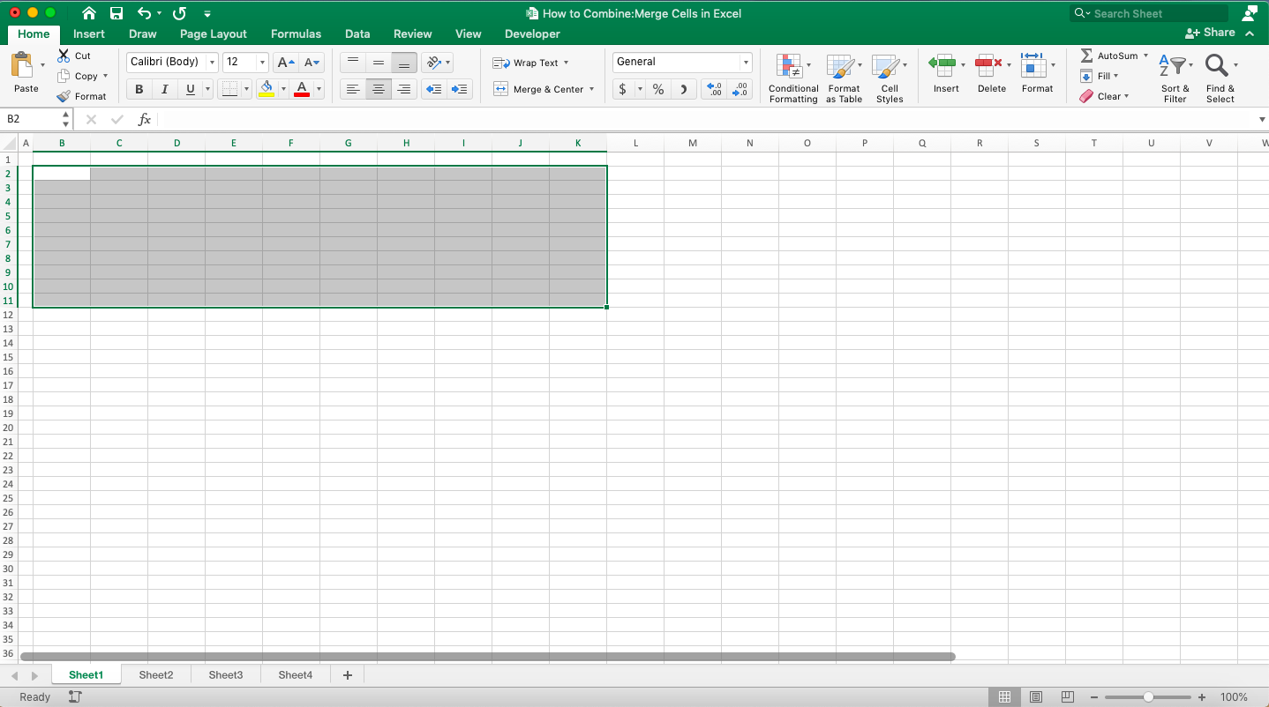
Task: Switch to the Formulas tab
Action: pos(296,33)
